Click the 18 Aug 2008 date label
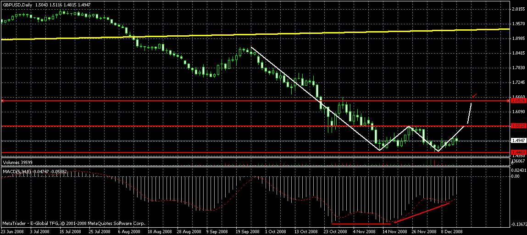 pos(159,232)
